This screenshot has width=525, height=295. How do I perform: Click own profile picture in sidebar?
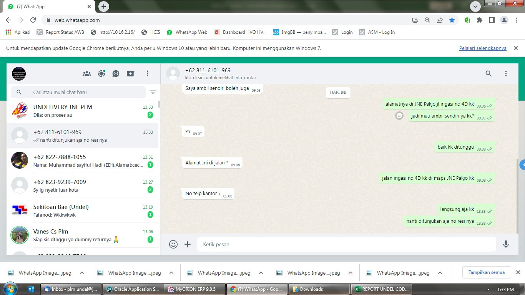[19, 73]
